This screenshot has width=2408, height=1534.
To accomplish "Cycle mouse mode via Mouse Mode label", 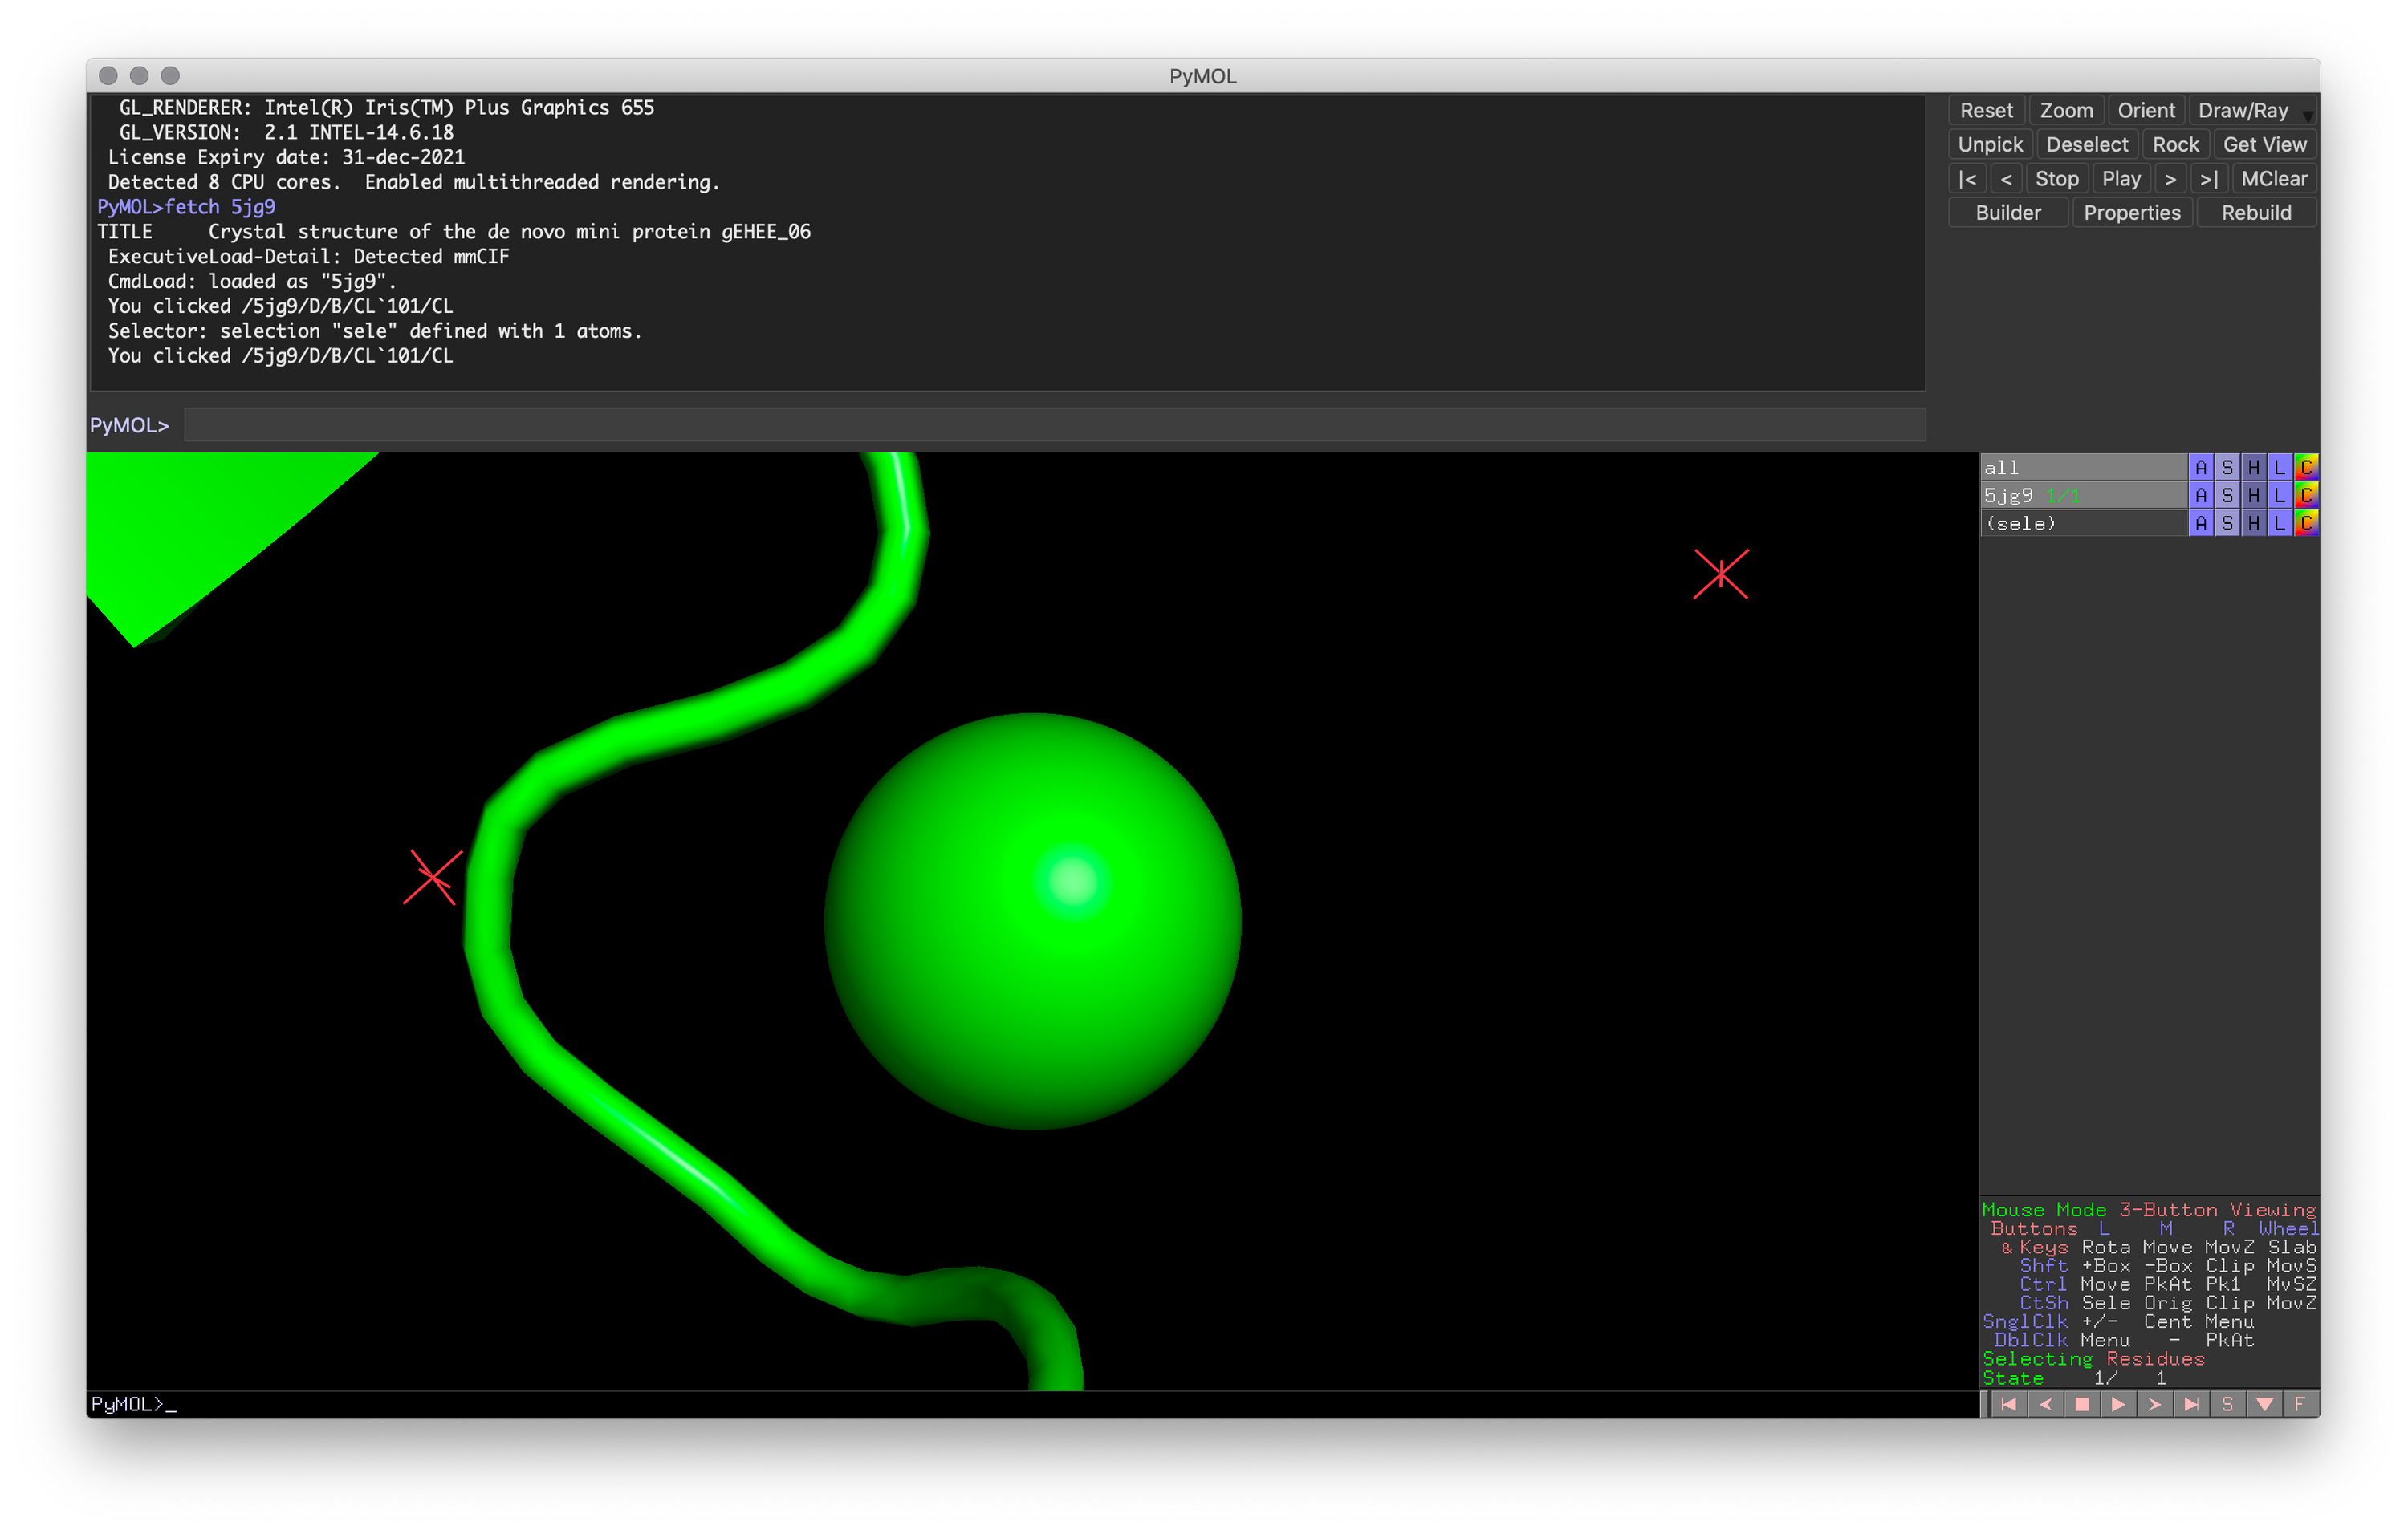I will coord(2148,1209).
